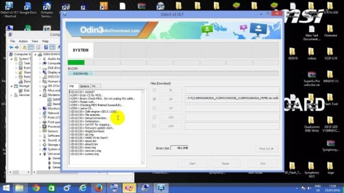Collapse the Storage node in Computer Management

12,86
